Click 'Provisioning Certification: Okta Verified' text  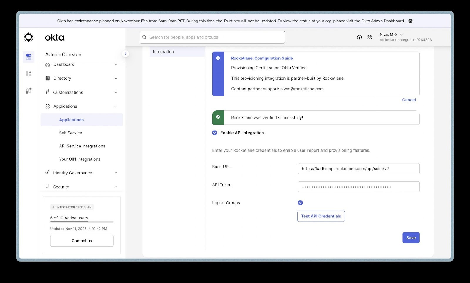pyautogui.click(x=269, y=68)
